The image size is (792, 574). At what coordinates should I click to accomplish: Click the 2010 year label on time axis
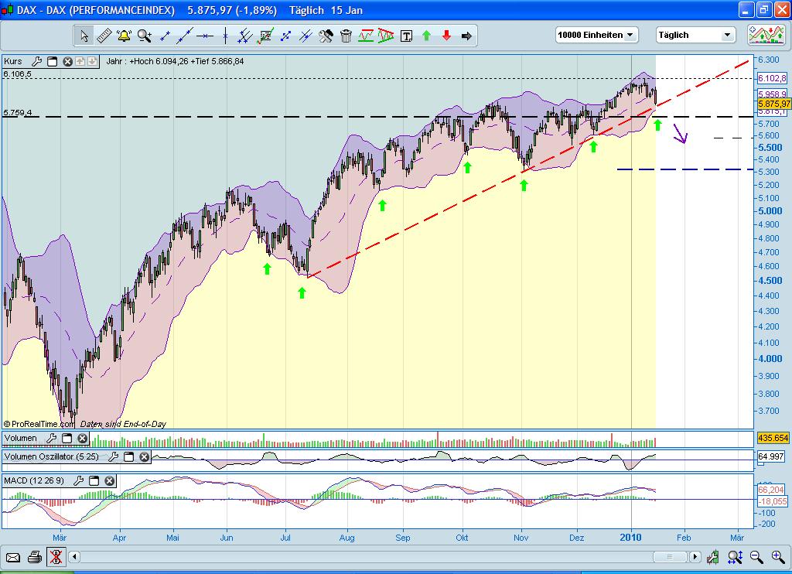point(630,538)
